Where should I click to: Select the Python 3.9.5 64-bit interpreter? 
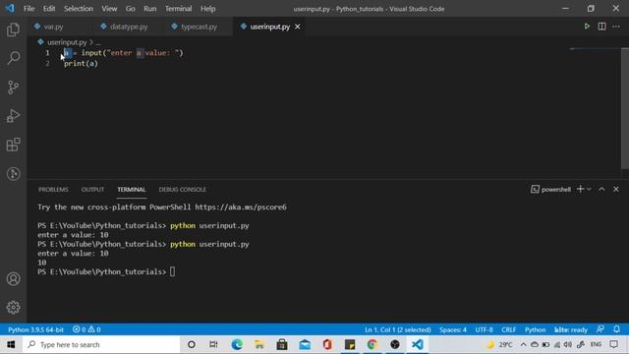tap(35, 329)
